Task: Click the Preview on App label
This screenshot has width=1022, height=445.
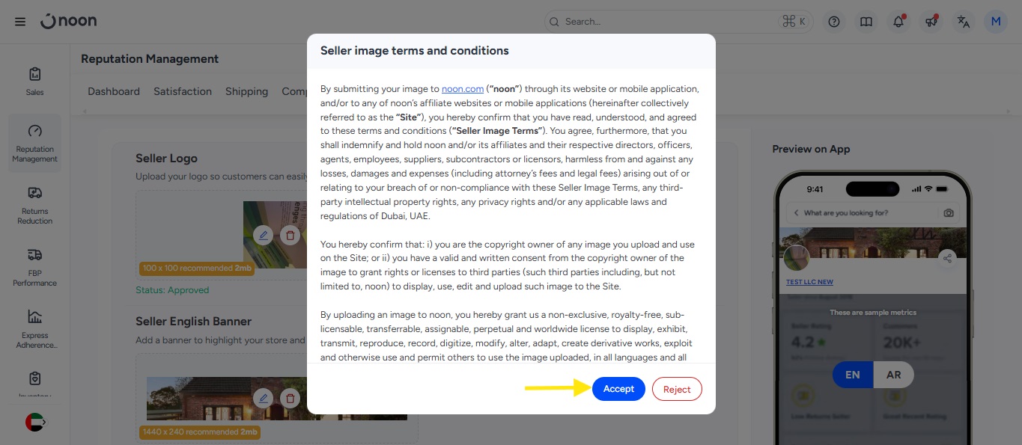Action: click(811, 149)
